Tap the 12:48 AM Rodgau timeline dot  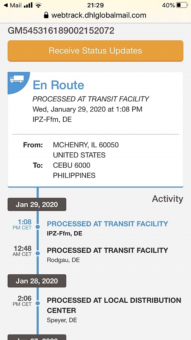pos(38,253)
